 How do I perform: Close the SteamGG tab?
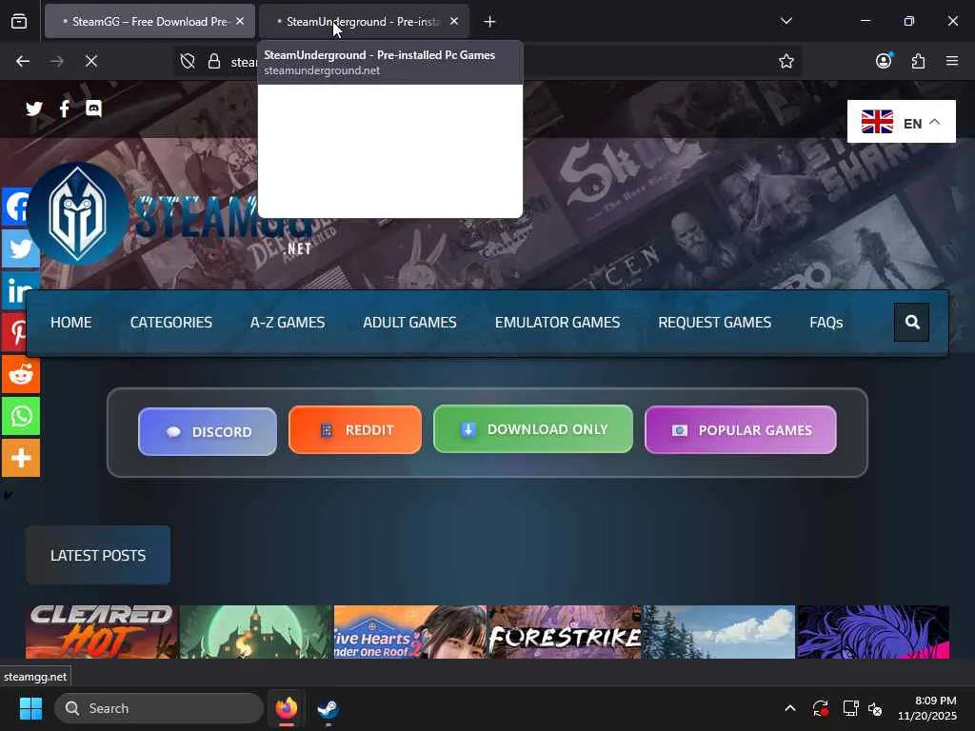point(240,21)
